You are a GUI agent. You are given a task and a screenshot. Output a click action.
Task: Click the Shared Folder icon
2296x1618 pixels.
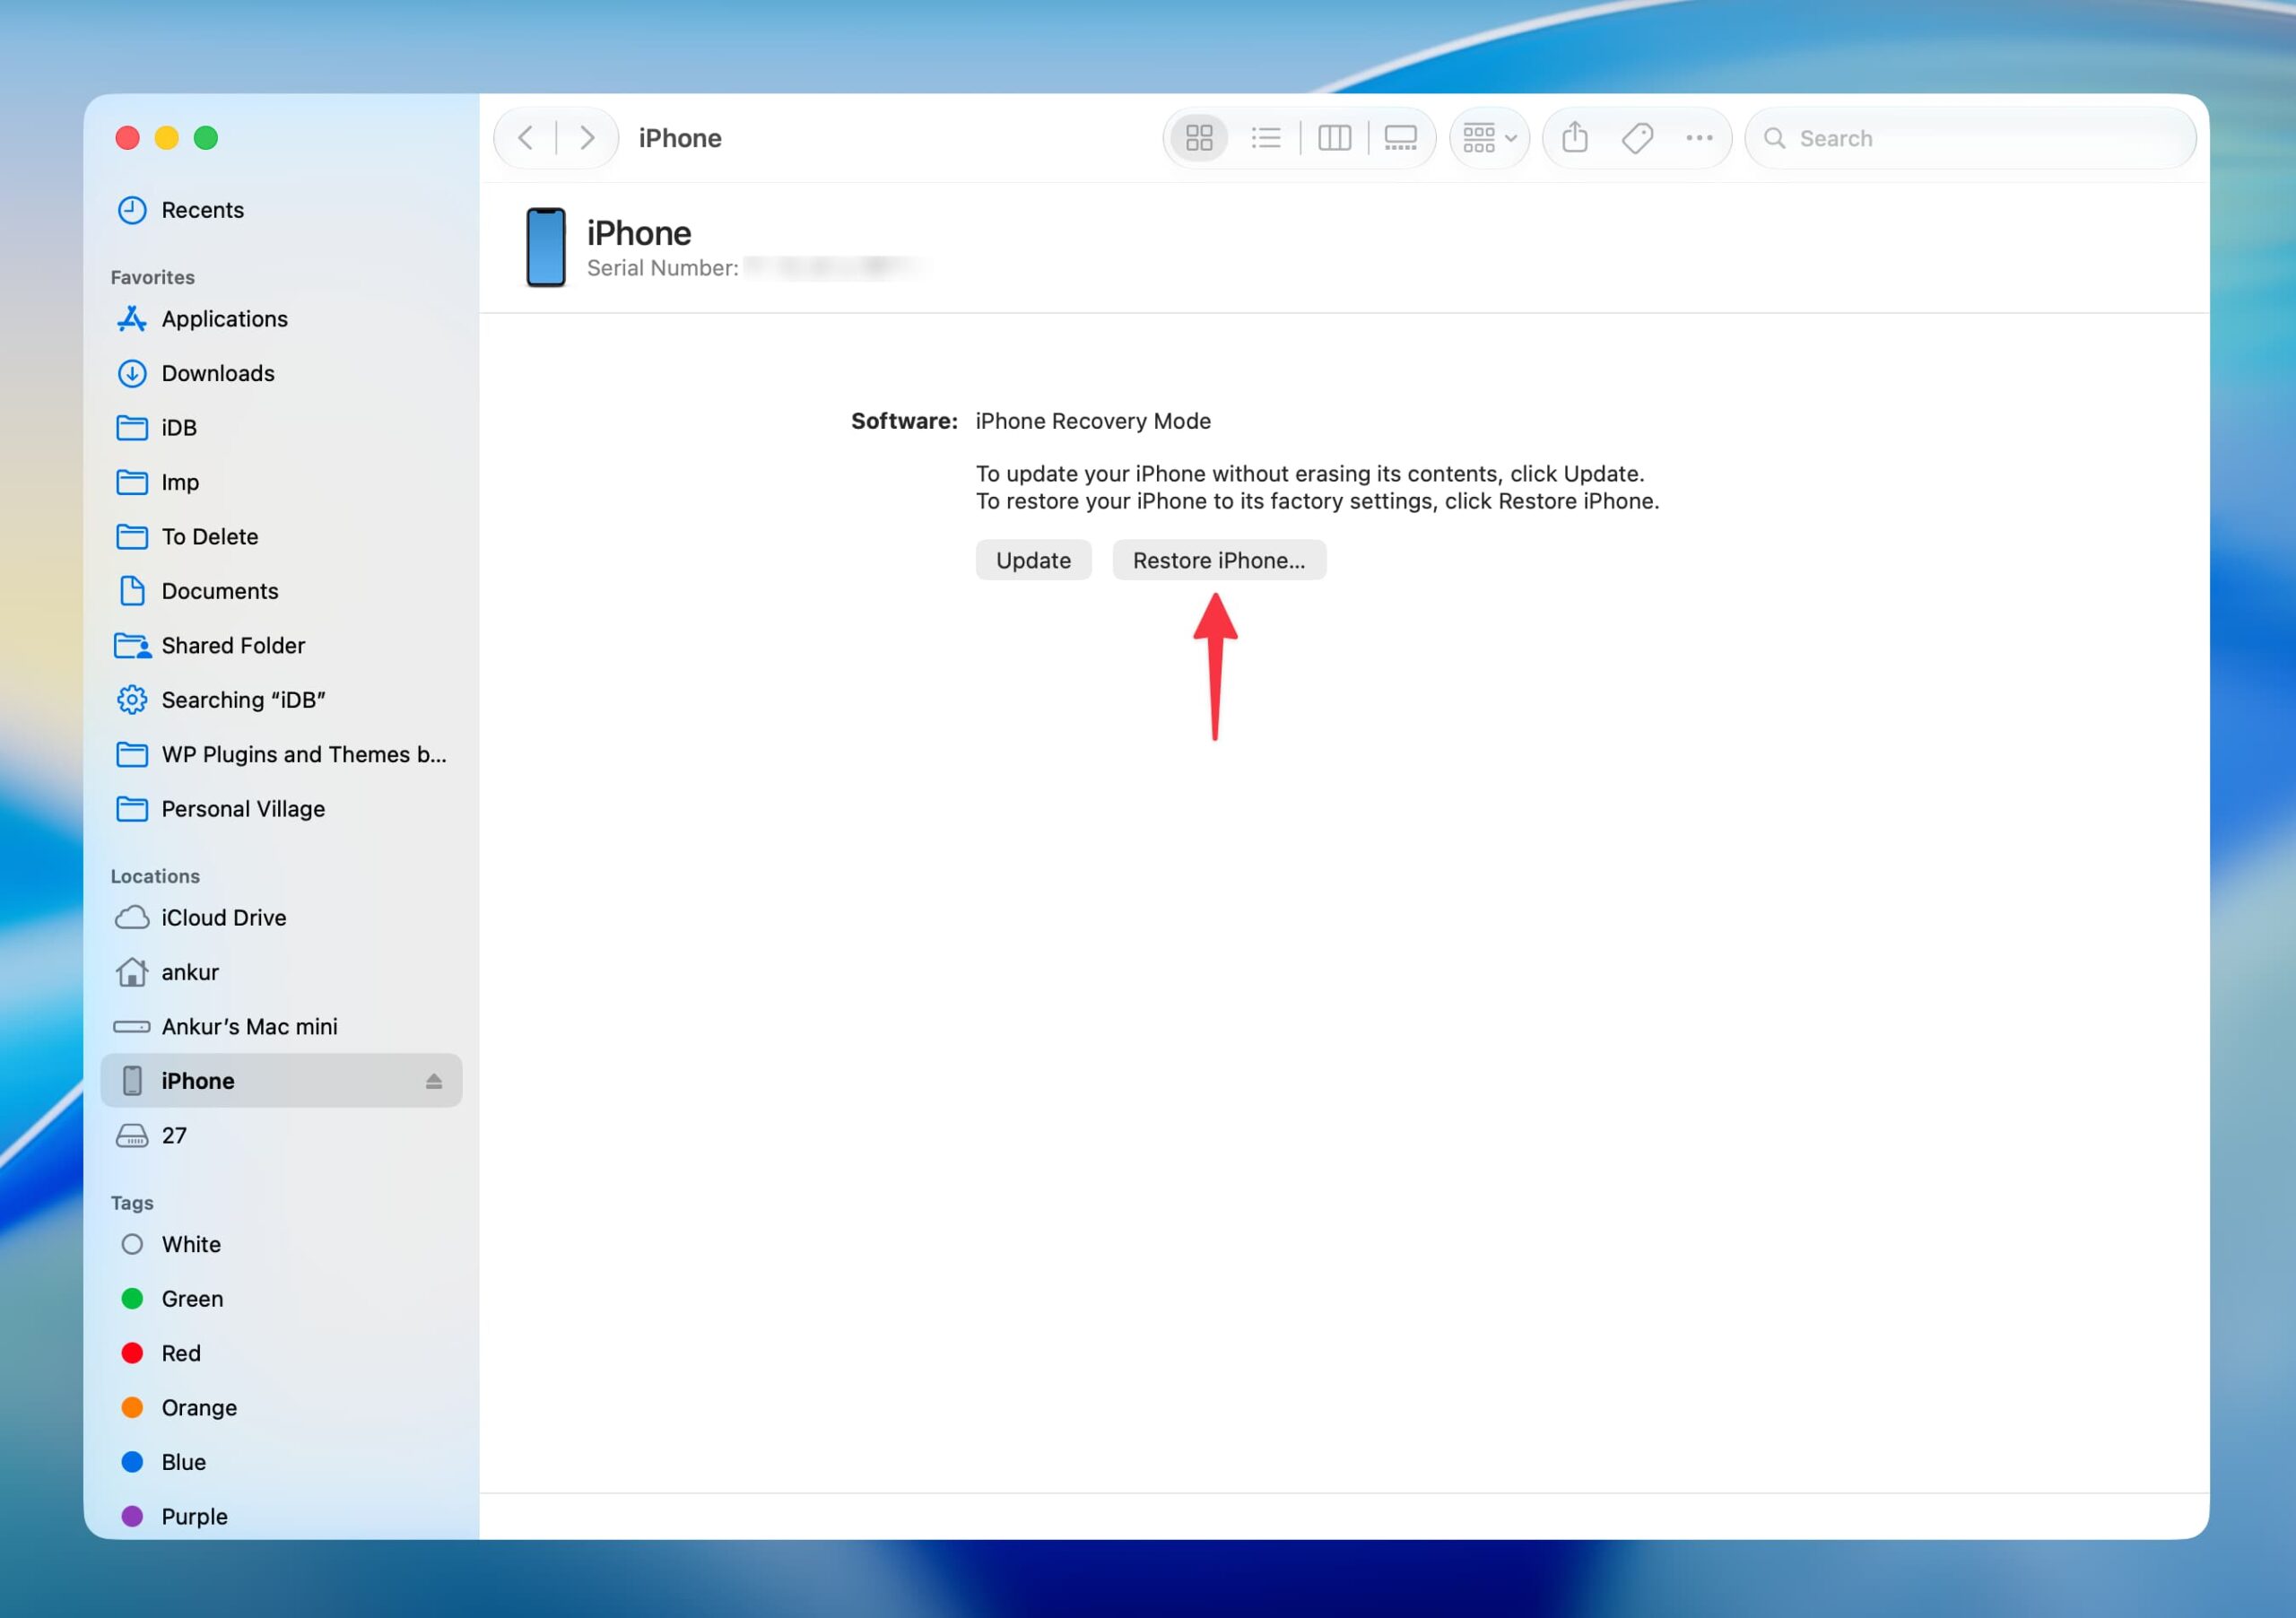point(133,646)
